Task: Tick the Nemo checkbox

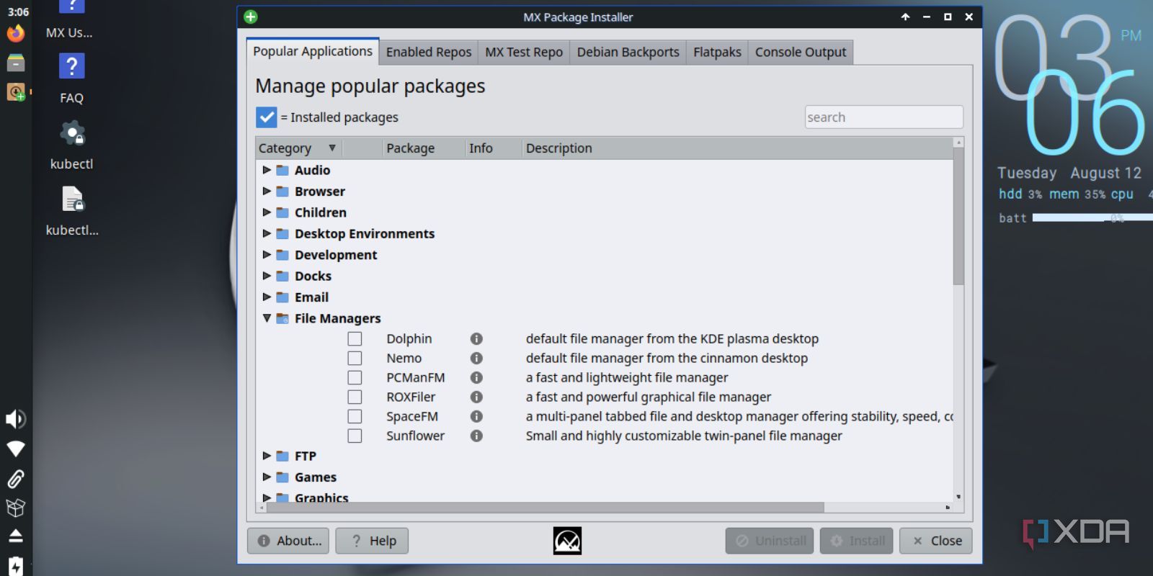Action: pyautogui.click(x=355, y=358)
